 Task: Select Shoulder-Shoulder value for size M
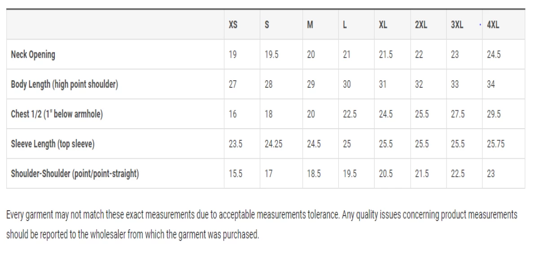tap(314, 174)
